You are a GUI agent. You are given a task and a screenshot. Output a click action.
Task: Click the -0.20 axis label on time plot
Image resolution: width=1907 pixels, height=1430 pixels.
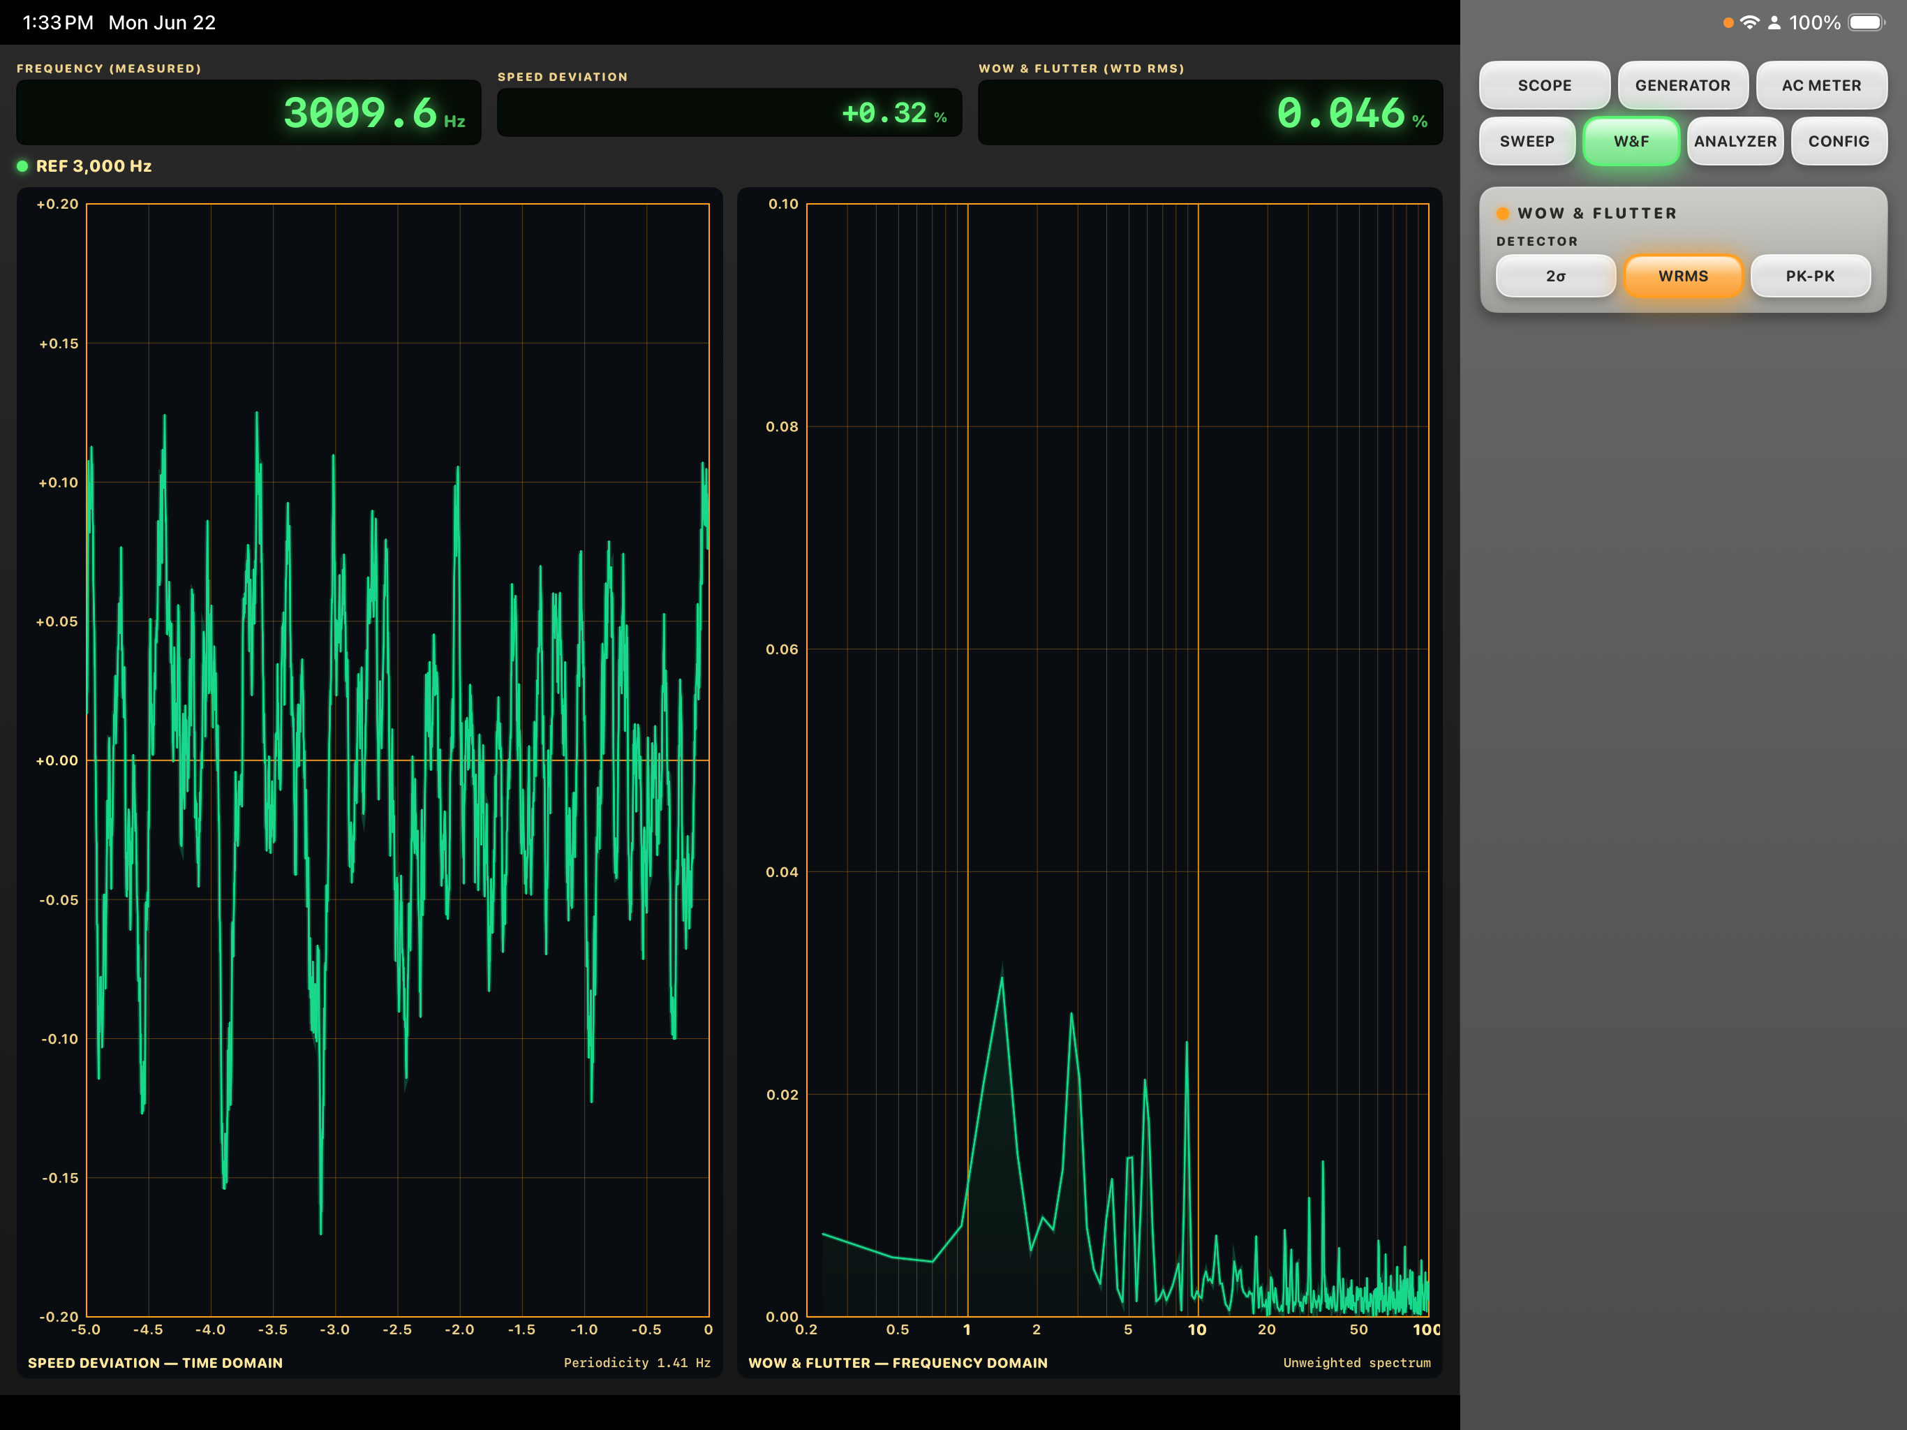(x=59, y=1316)
